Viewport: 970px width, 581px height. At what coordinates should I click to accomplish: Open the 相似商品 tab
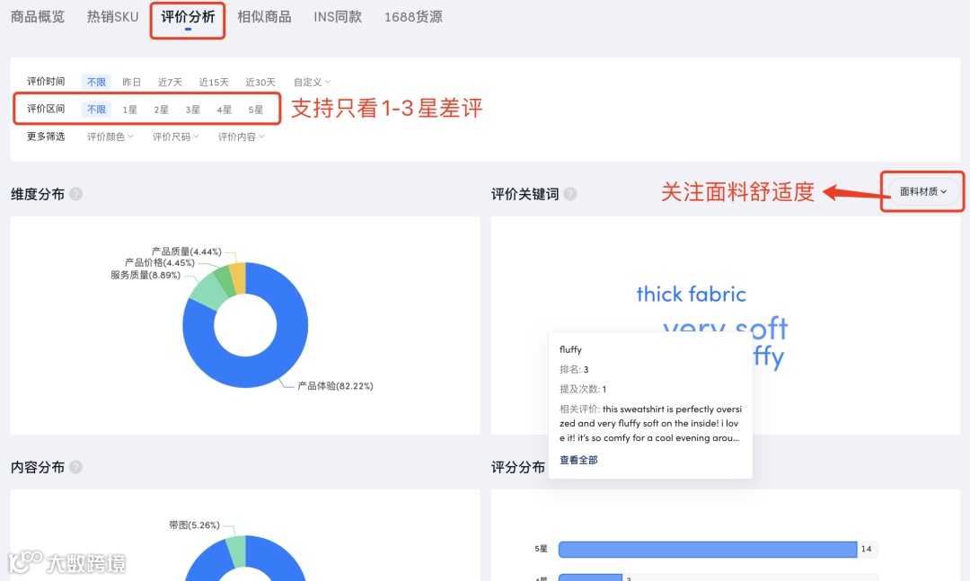(264, 17)
